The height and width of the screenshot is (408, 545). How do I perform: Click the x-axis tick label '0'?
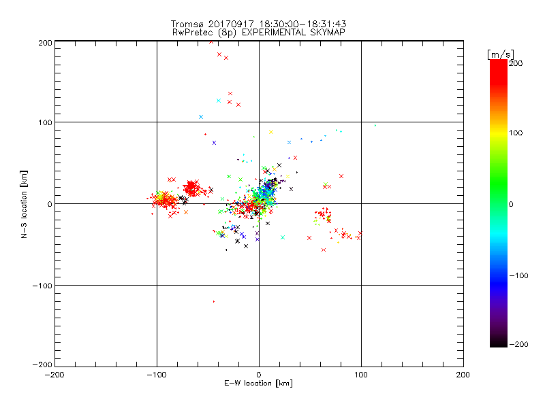click(x=259, y=375)
